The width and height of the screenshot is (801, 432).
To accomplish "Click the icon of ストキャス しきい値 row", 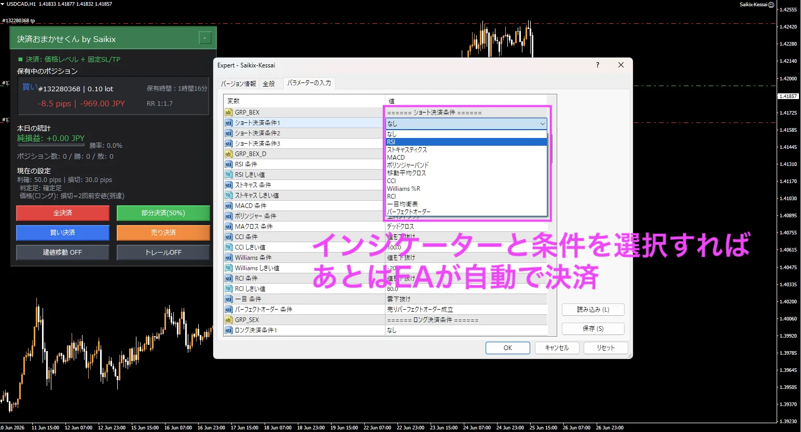I will 228,196.
